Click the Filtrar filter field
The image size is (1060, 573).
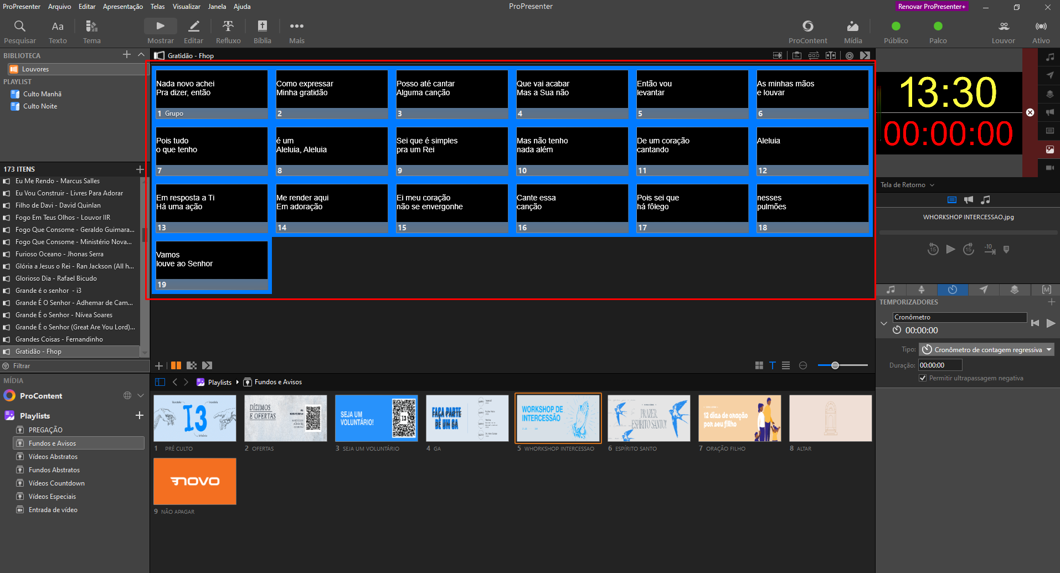point(75,366)
